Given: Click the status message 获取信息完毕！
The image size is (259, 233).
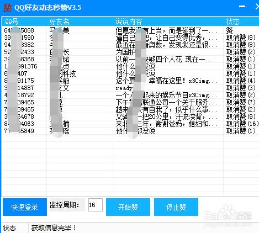Looking at the screenshot, I should click(x=54, y=228).
